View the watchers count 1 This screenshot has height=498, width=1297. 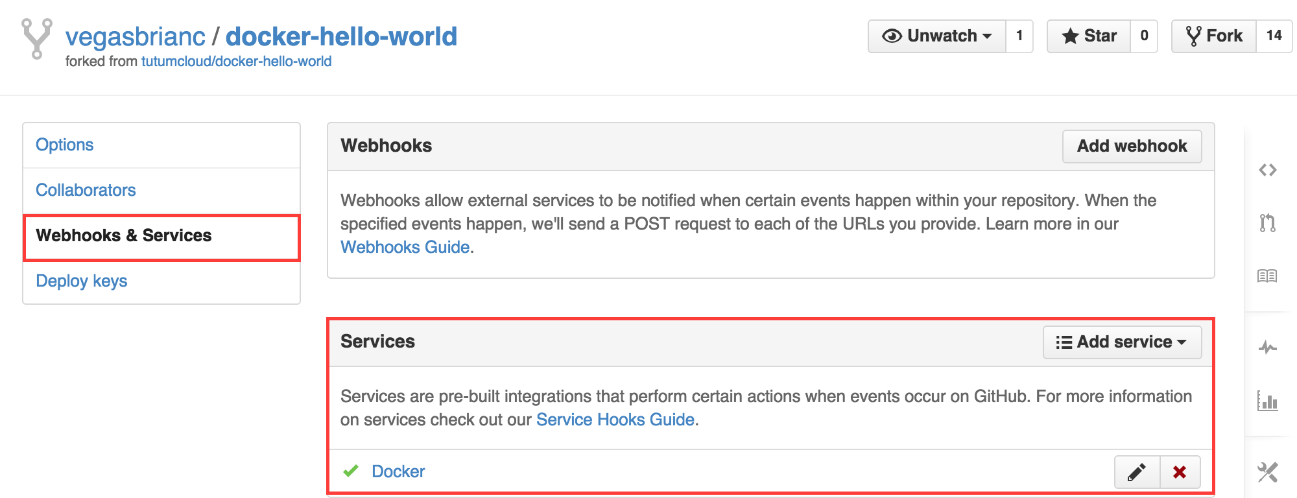point(1019,36)
